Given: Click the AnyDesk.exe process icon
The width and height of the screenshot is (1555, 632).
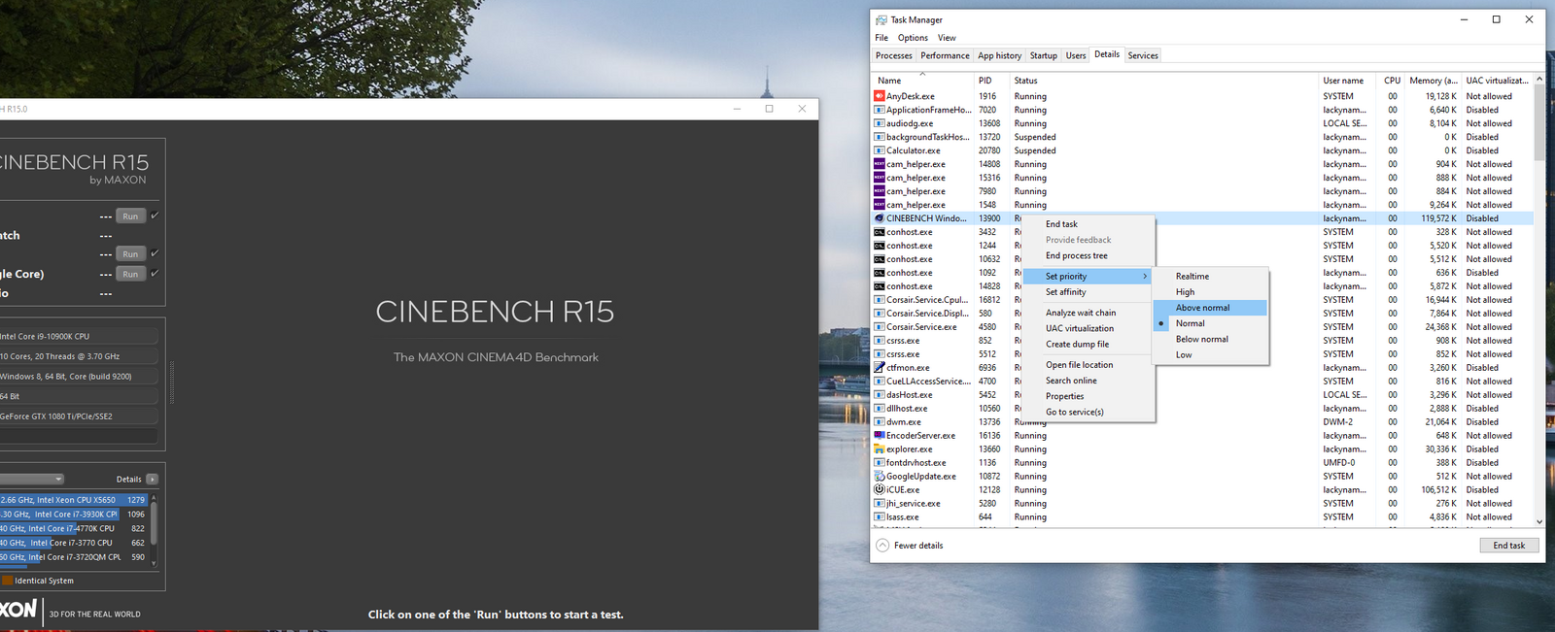Looking at the screenshot, I should (880, 96).
